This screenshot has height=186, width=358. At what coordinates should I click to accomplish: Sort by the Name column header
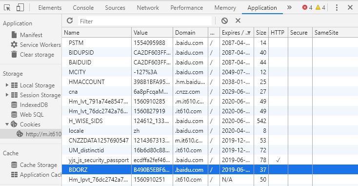[97, 32]
